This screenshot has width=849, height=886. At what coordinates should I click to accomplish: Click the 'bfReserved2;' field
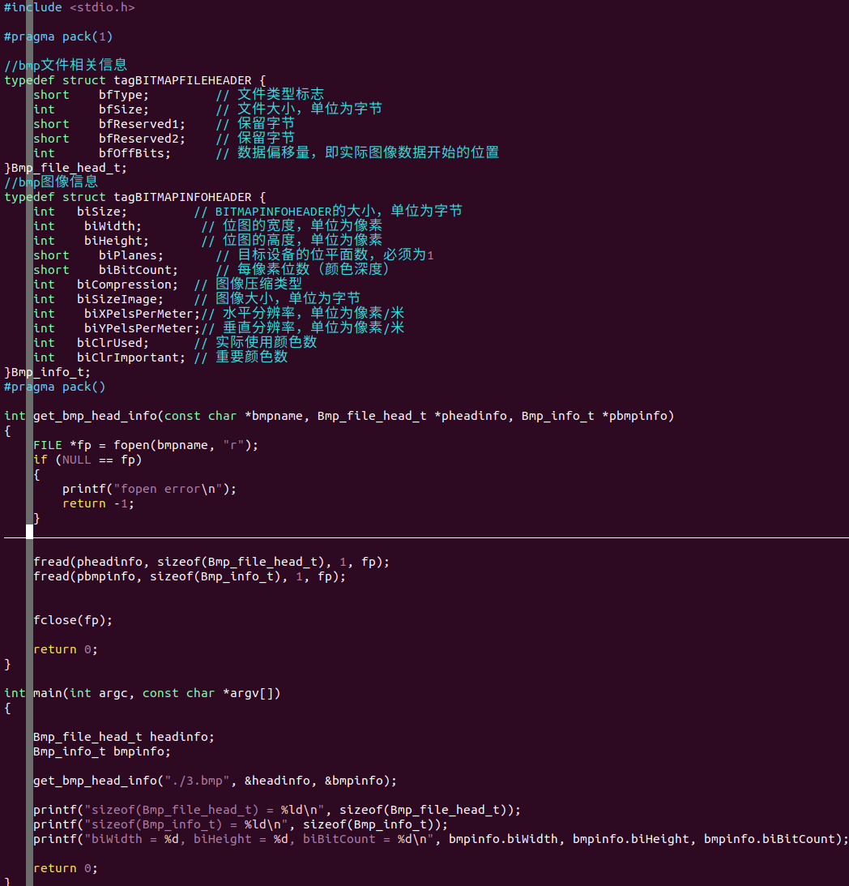(x=142, y=139)
